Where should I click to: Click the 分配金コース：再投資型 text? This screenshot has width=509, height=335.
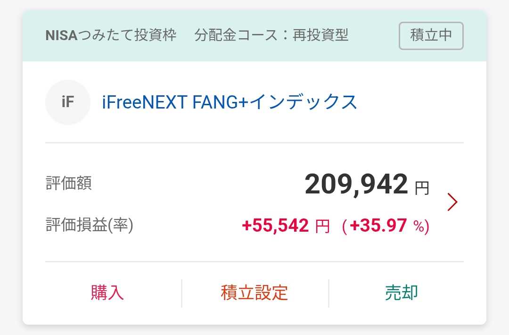271,36
